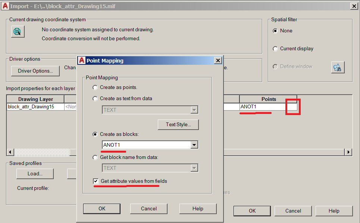Open the Text Style settings
Screen dimensions: 360x223
point(178,124)
